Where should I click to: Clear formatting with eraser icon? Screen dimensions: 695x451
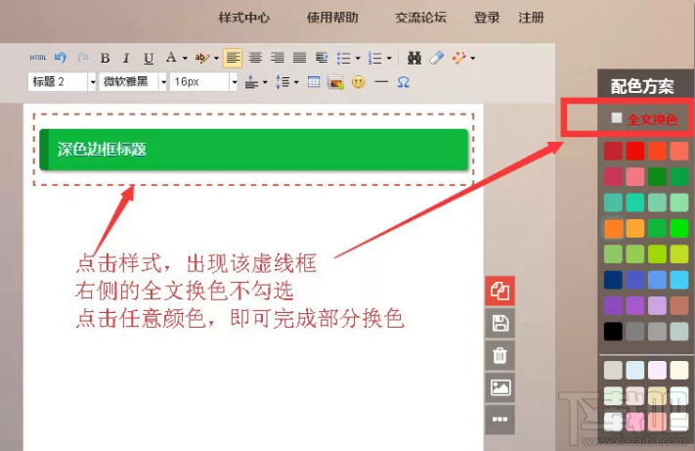tap(437, 58)
